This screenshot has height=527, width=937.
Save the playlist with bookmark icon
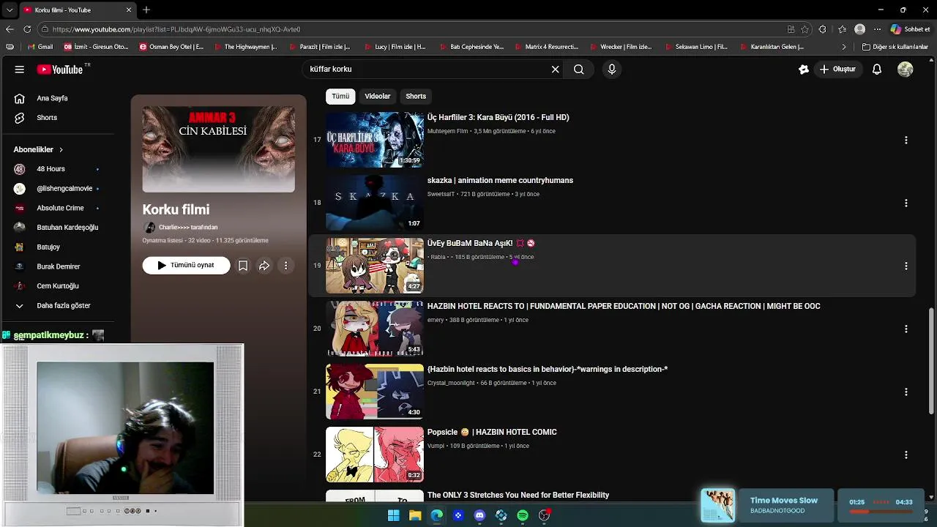click(x=243, y=266)
